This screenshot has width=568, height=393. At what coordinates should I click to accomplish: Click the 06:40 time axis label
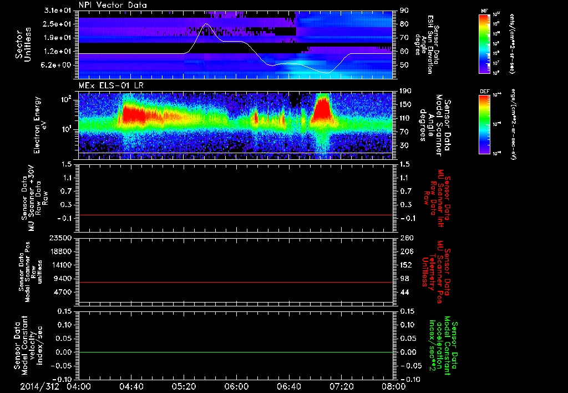[288, 386]
